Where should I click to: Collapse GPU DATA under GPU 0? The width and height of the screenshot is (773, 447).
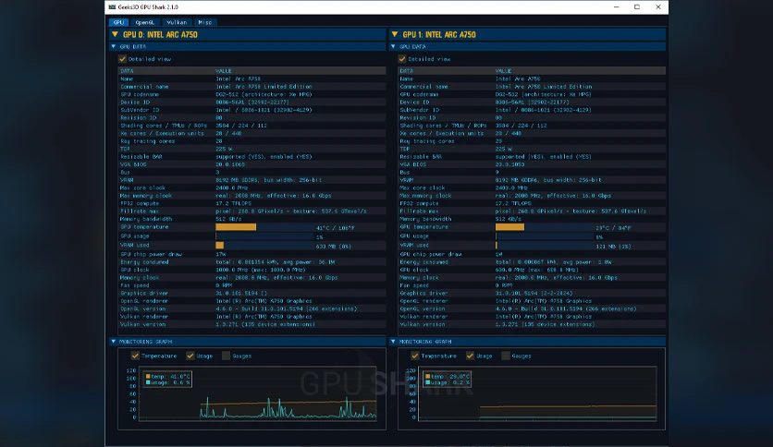(x=114, y=46)
